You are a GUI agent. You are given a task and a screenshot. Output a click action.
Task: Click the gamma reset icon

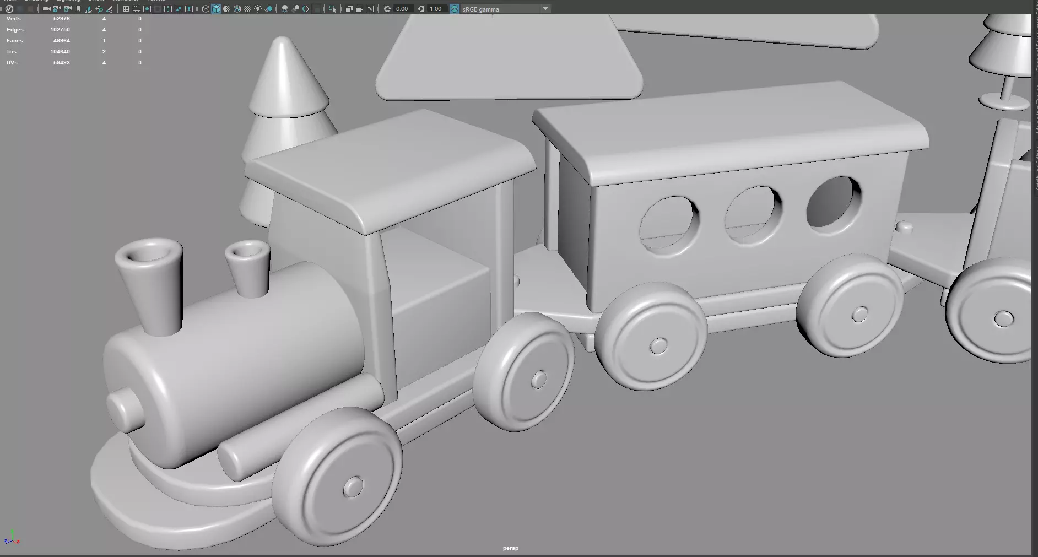(421, 9)
